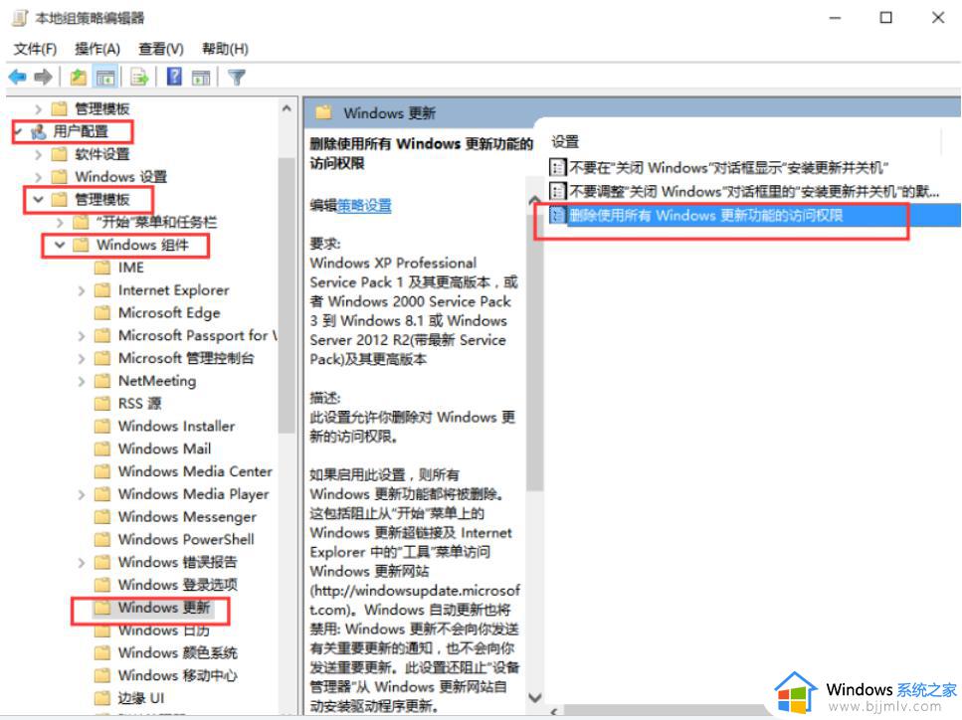Expand the NetMeeting node
Screen dimensions: 962x720
point(82,381)
